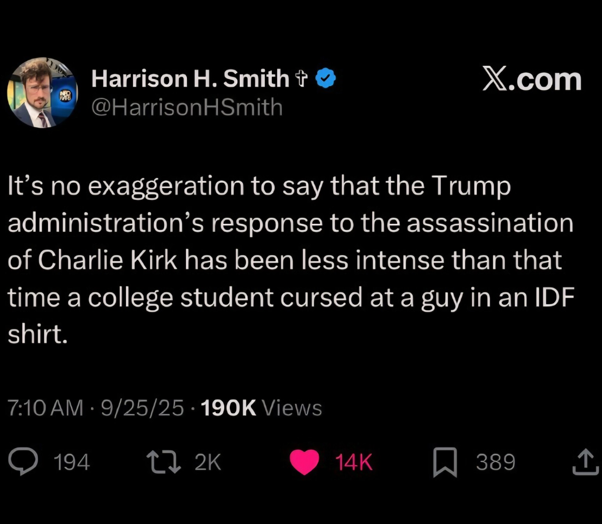
Task: Click the share upload icon
Action: click(585, 462)
